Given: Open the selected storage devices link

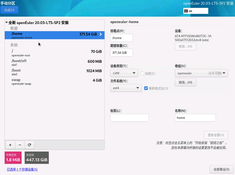Looking at the screenshot, I should [x=22, y=169].
